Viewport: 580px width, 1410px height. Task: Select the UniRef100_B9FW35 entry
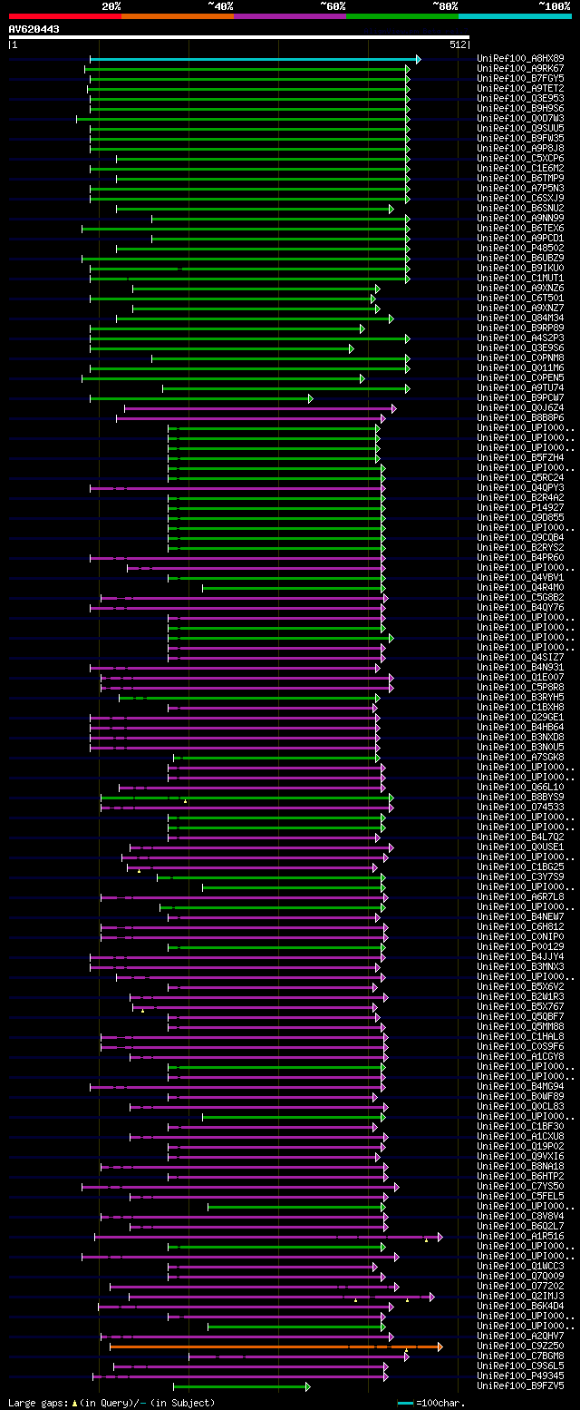coord(520,139)
